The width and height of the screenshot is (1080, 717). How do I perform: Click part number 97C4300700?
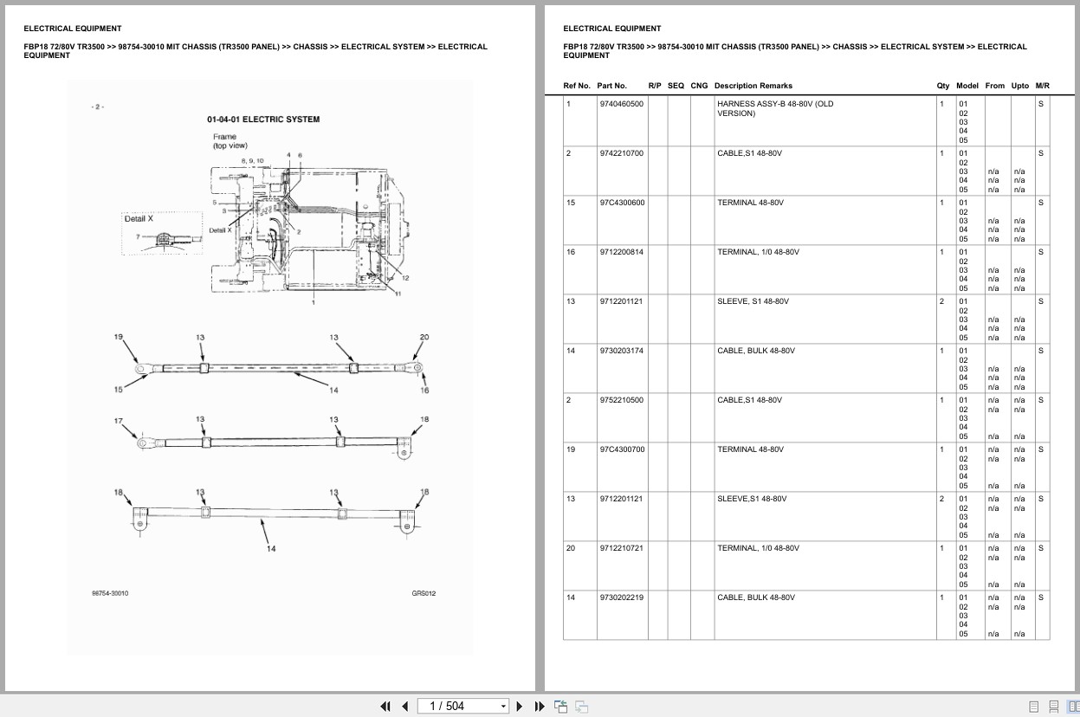click(622, 449)
